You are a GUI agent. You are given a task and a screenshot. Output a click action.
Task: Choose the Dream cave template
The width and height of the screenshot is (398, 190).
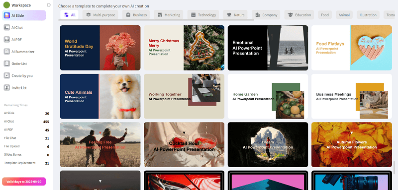tap(268, 145)
